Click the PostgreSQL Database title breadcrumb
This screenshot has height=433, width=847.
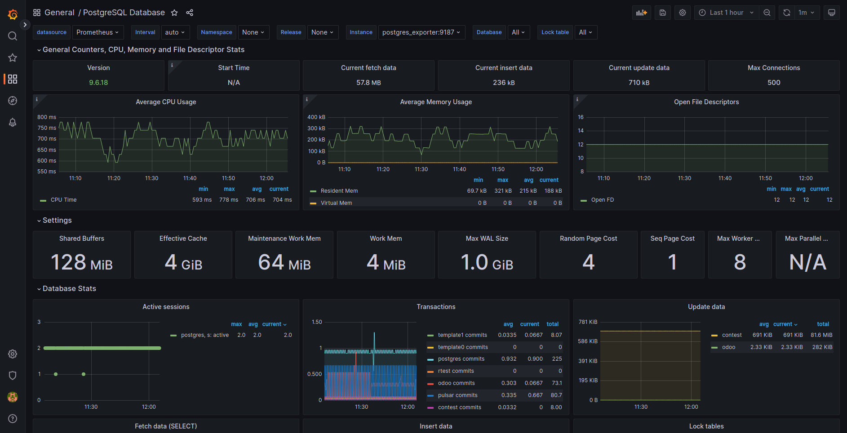coord(124,13)
